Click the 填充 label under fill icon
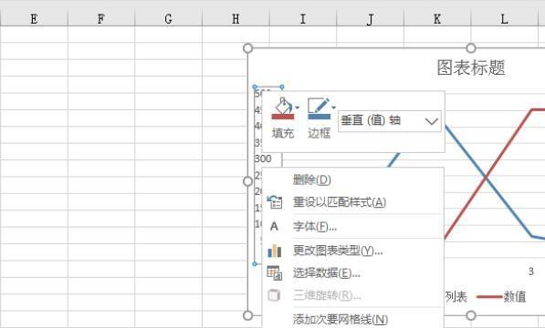 click(x=283, y=133)
